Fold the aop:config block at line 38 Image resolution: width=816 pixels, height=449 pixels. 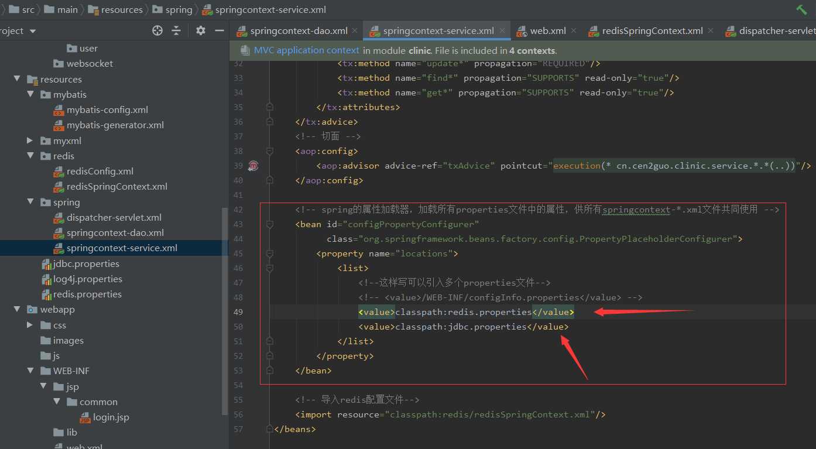pos(269,151)
